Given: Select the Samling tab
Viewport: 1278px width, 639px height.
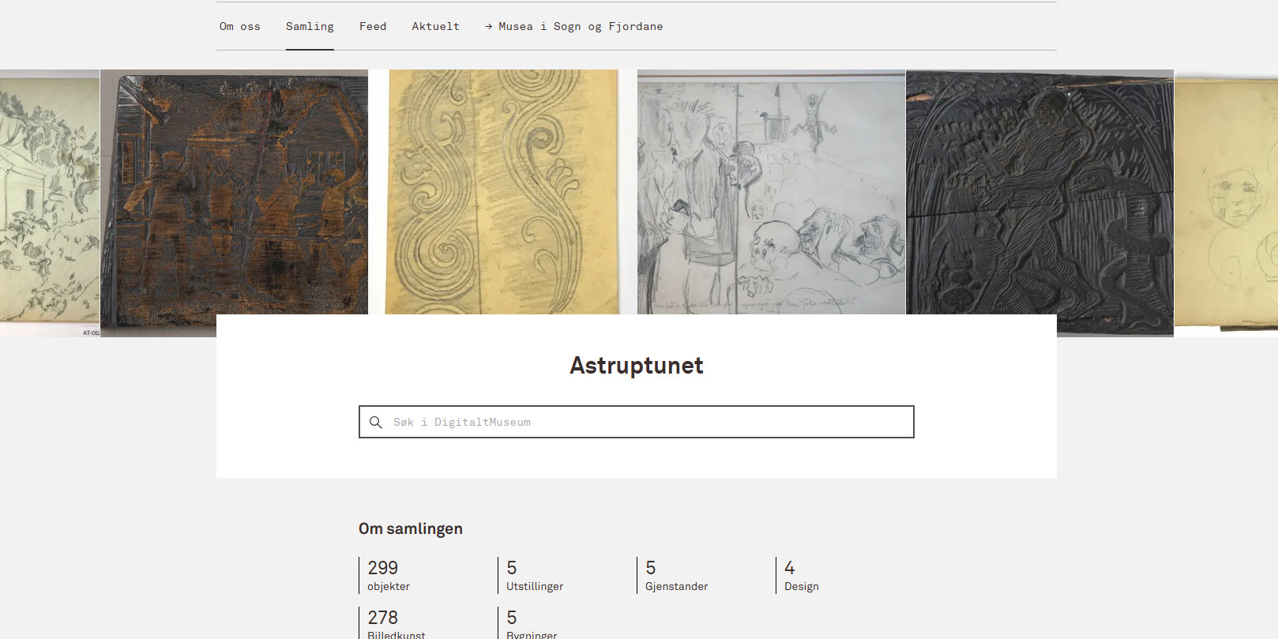Looking at the screenshot, I should [310, 27].
